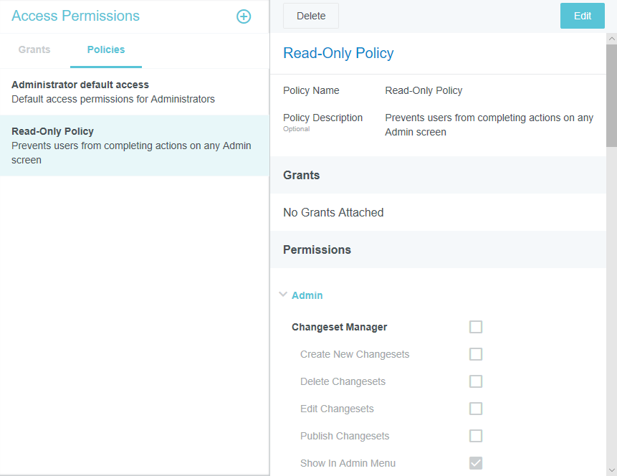Screen dimensions: 617x476
Task: Tick the Edit Changesets checkbox
Action: point(476,409)
